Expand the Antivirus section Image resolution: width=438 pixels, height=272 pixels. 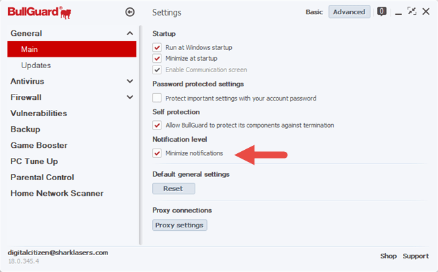130,82
